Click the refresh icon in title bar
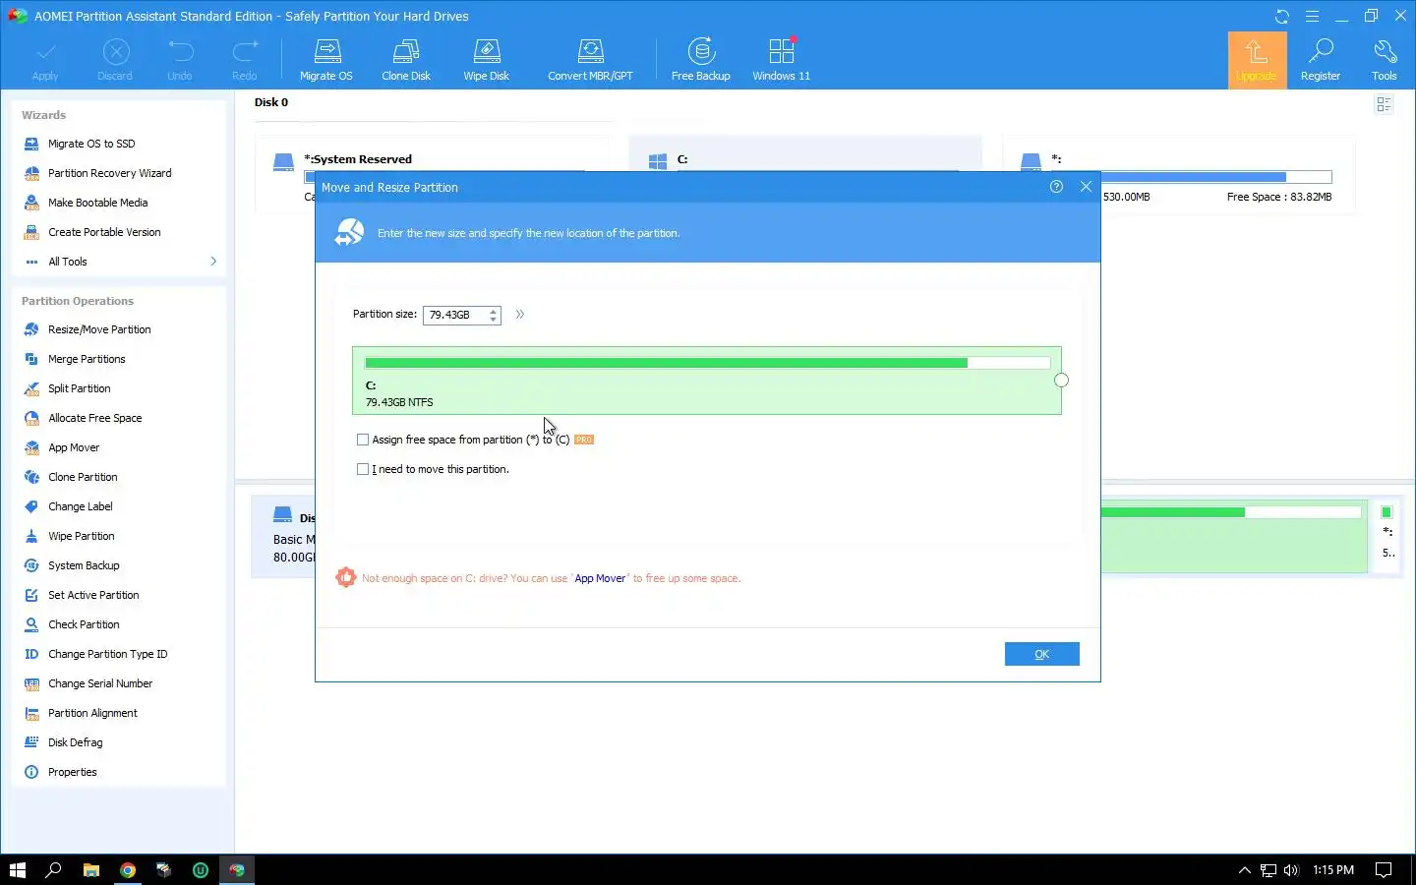Viewport: 1416px width, 885px height. tap(1282, 16)
